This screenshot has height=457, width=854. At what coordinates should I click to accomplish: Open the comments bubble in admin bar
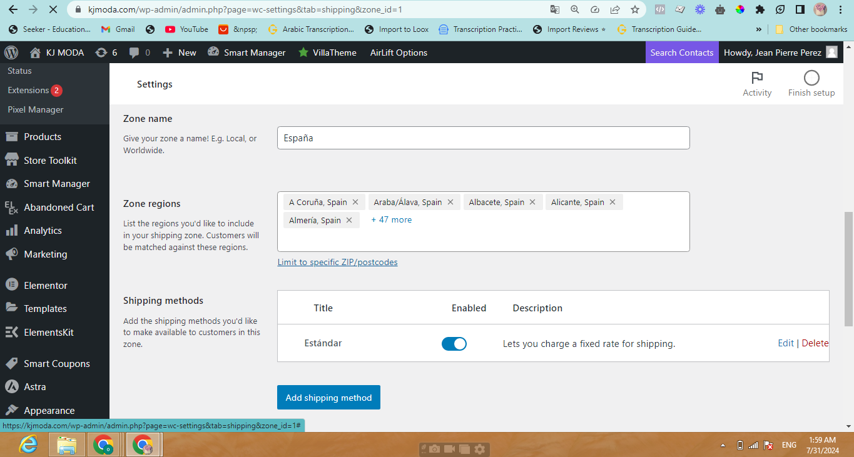coord(140,53)
